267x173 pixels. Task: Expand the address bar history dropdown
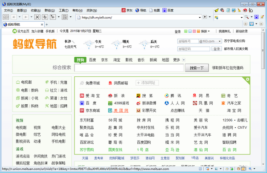(200, 17)
